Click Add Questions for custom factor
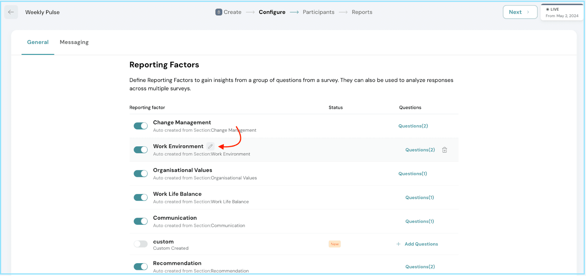Viewport: 586px width, 276px height. tap(421, 244)
